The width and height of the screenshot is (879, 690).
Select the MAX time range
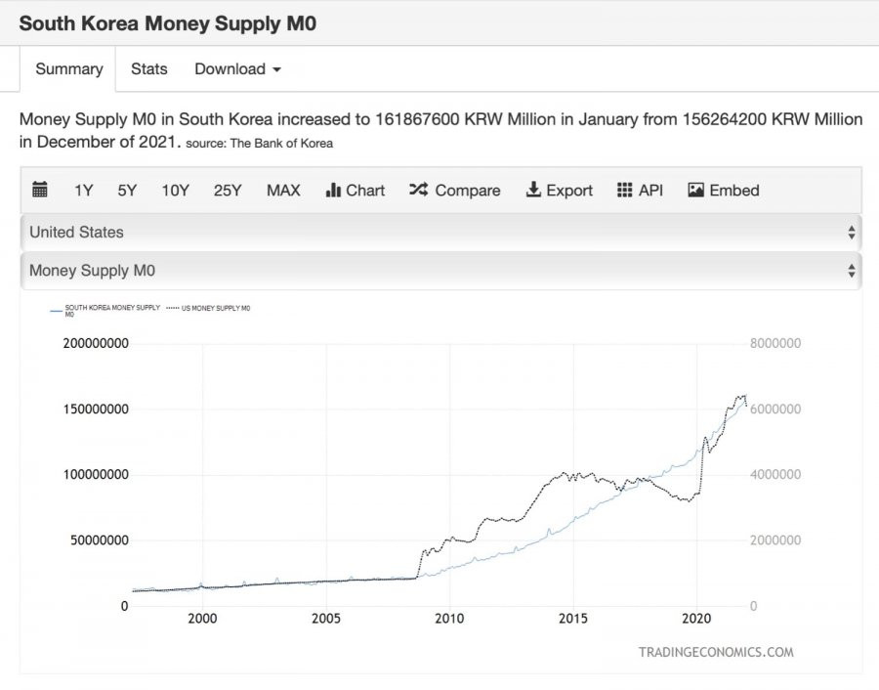[x=283, y=191]
